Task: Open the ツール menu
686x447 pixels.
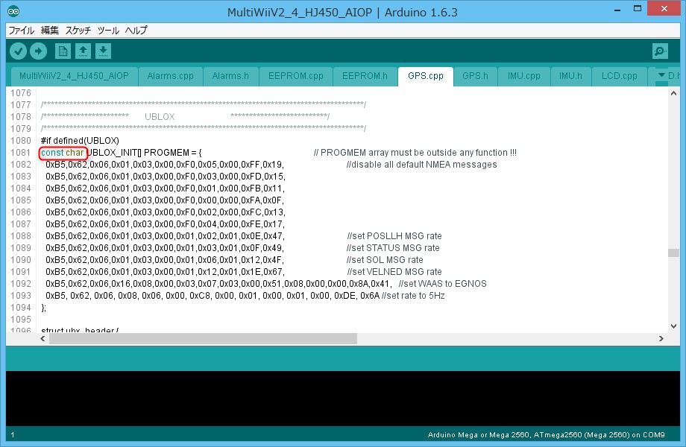Action: coord(108,31)
